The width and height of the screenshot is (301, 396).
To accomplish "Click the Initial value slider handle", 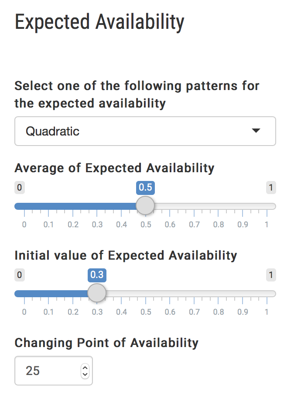I will click(x=97, y=293).
